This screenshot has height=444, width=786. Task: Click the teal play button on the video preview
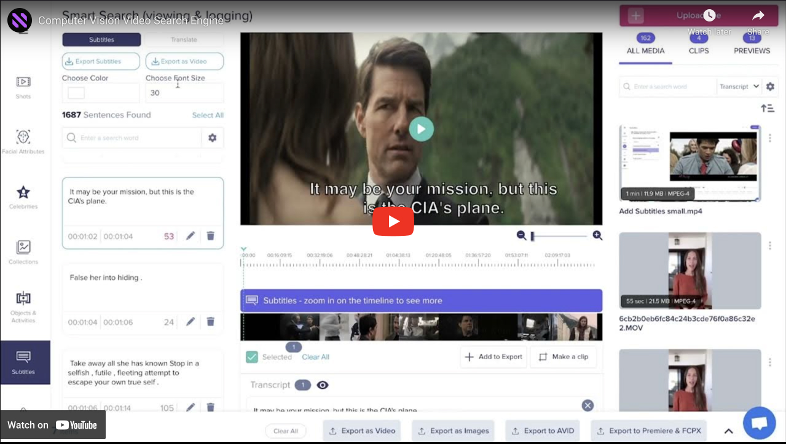[422, 129]
